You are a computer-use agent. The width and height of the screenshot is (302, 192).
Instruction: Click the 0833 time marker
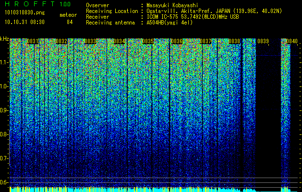pos(90,41)
